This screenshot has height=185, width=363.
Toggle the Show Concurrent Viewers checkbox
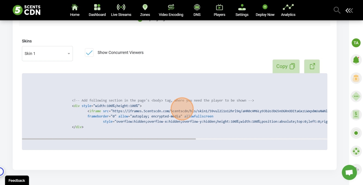click(x=89, y=52)
